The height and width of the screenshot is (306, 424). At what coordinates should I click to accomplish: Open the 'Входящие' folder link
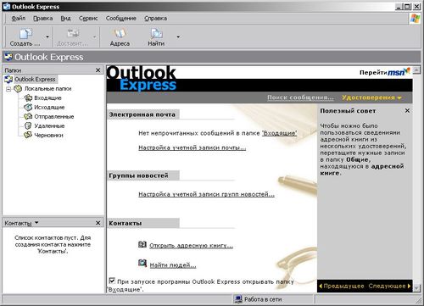tap(280, 133)
